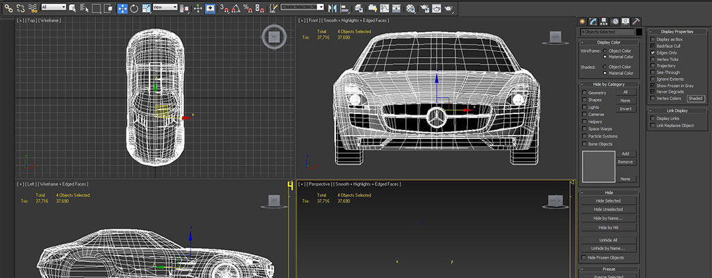712x278 pixels.
Task: Select the Select and Link tool
Action: click(8, 8)
